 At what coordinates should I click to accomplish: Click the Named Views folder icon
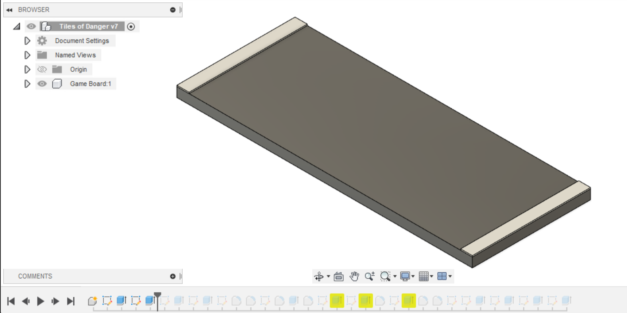pos(42,55)
